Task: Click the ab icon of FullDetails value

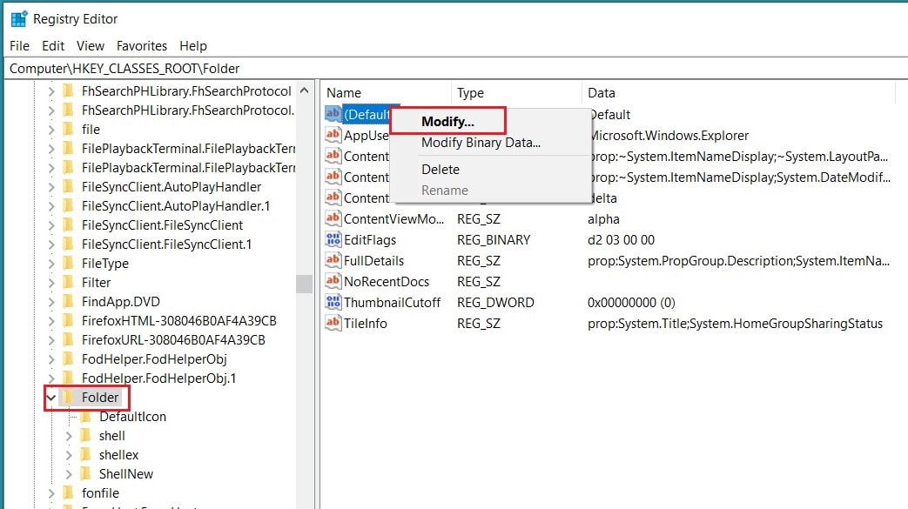Action: (x=333, y=260)
